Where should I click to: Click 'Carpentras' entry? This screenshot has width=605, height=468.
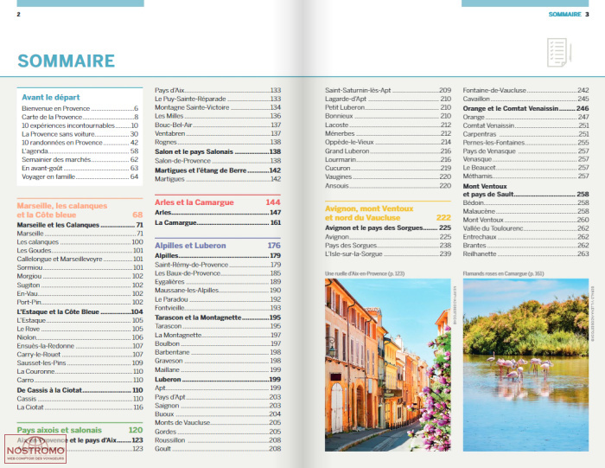point(525,134)
